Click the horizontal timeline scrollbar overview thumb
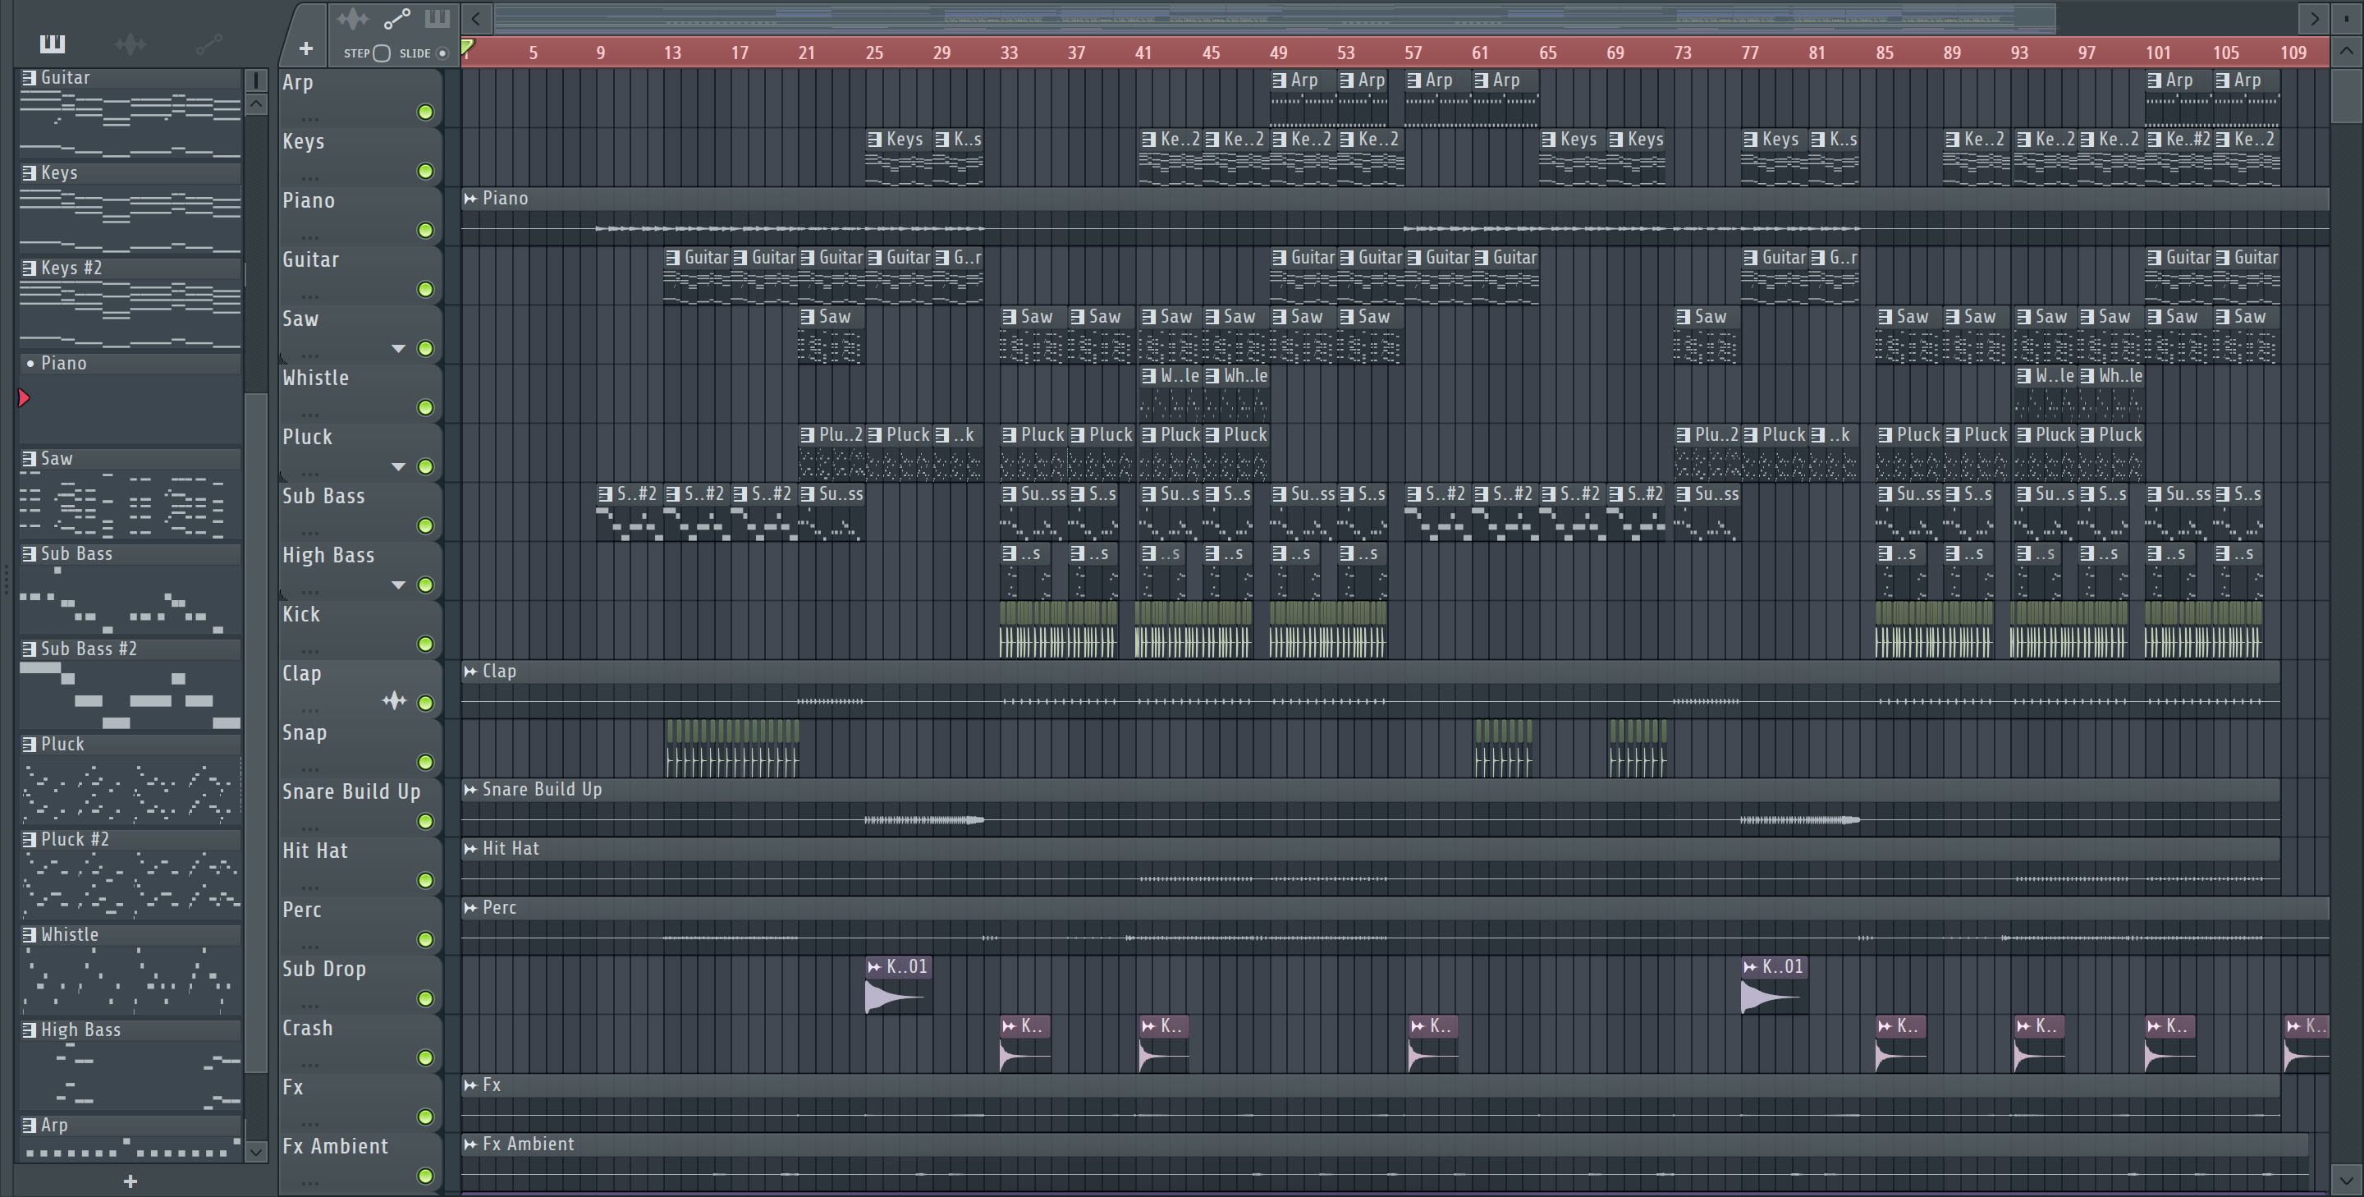 (1275, 17)
